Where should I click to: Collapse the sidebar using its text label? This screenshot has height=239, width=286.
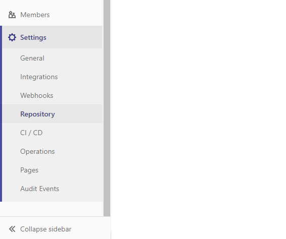(x=46, y=229)
